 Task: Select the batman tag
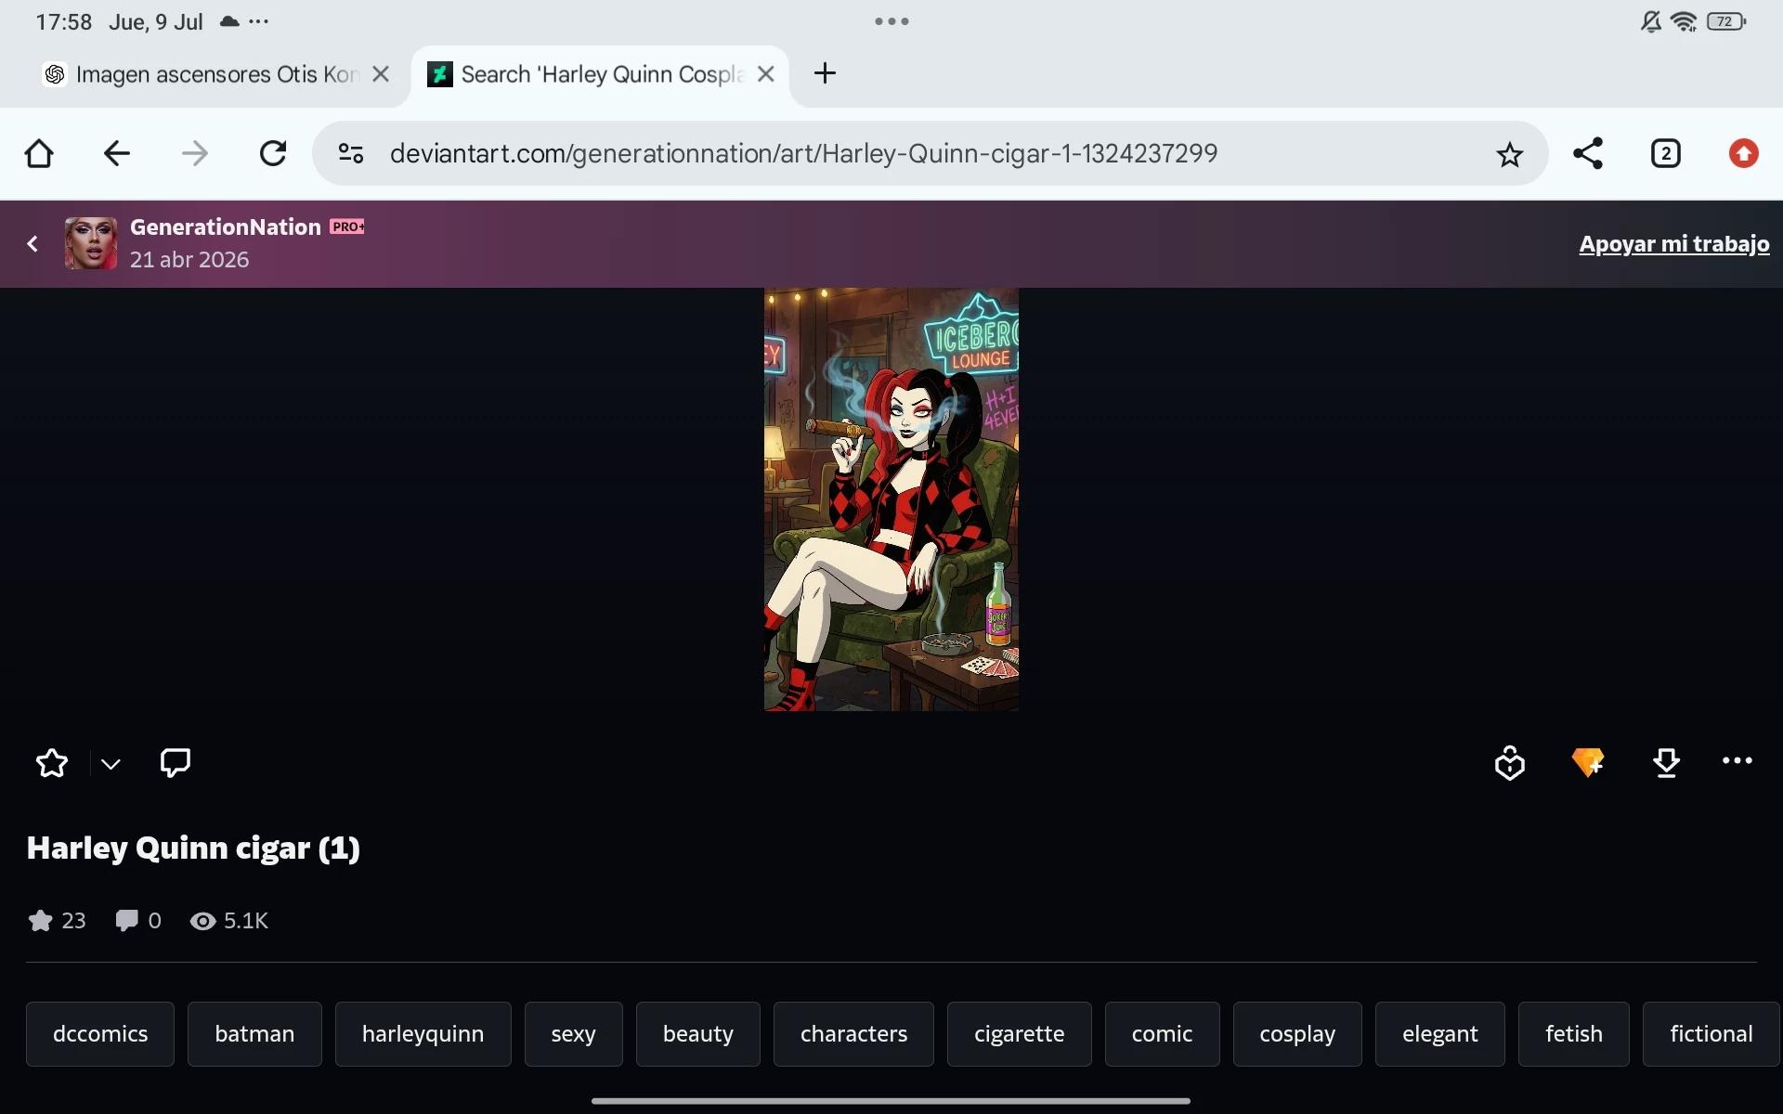click(254, 1034)
